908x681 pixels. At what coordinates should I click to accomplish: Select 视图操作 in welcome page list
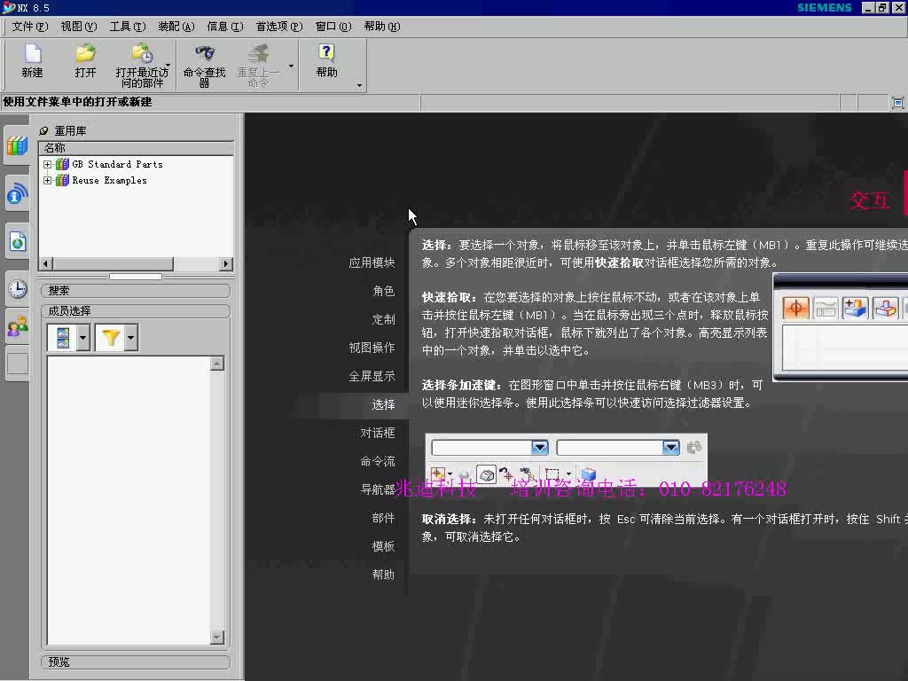click(372, 348)
